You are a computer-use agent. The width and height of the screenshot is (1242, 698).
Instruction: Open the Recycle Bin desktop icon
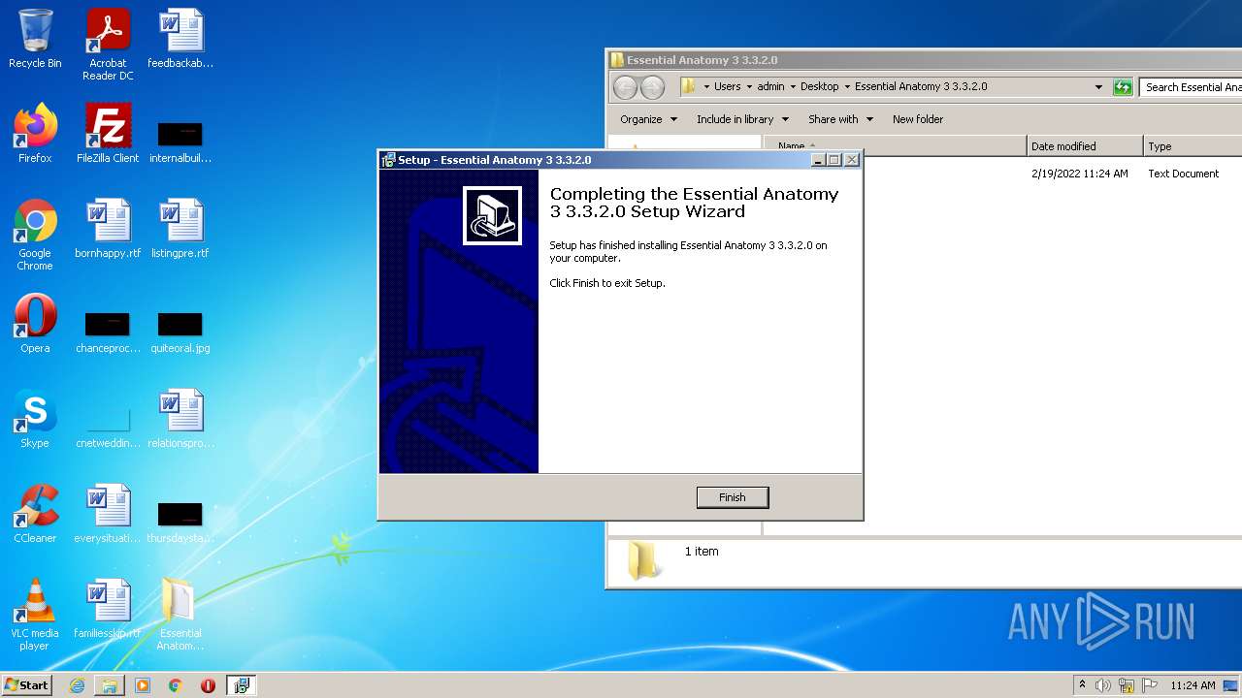pyautogui.click(x=35, y=40)
